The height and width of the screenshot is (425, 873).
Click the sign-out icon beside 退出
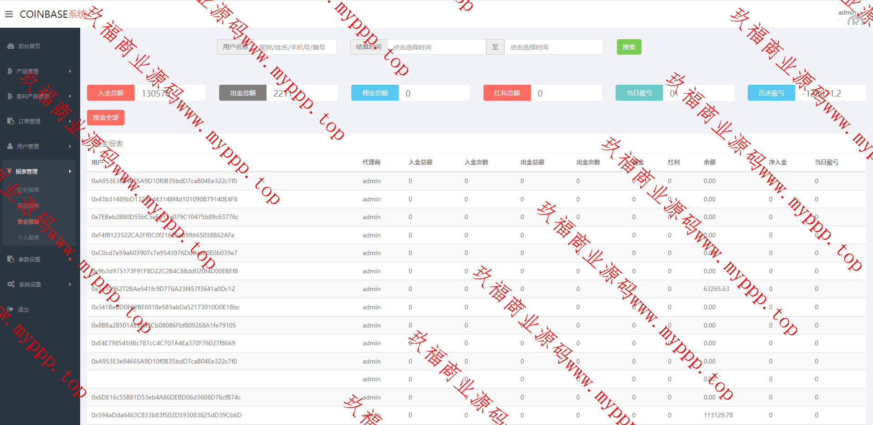(x=10, y=309)
